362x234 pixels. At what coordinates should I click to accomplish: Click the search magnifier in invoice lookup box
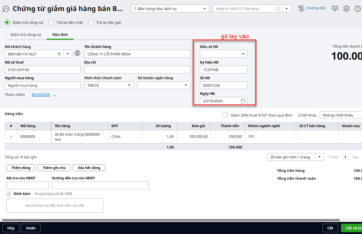278,9
